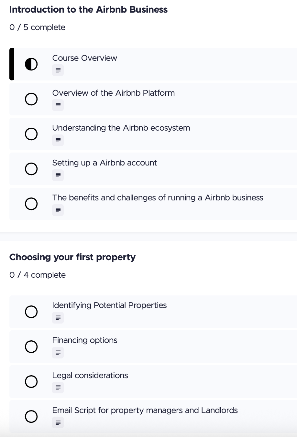
Task: Mark Overview of the Airbnb Platform complete
Action: (x=31, y=99)
